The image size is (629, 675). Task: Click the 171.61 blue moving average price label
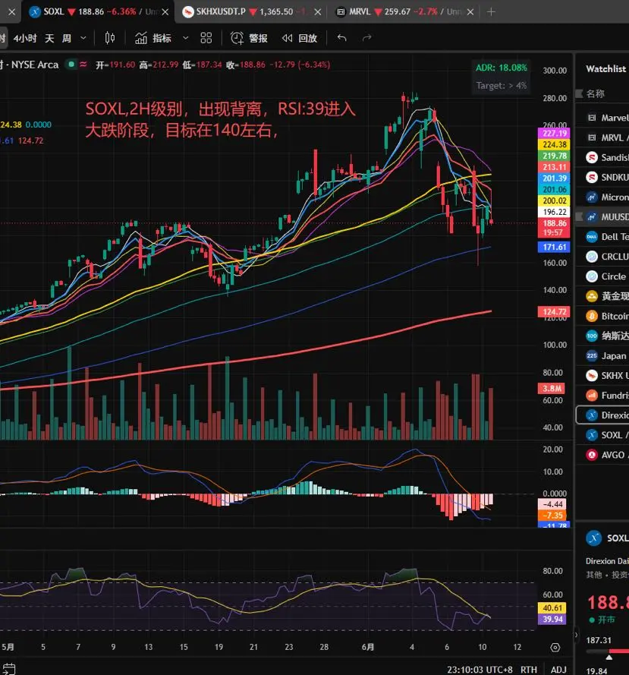(x=554, y=247)
